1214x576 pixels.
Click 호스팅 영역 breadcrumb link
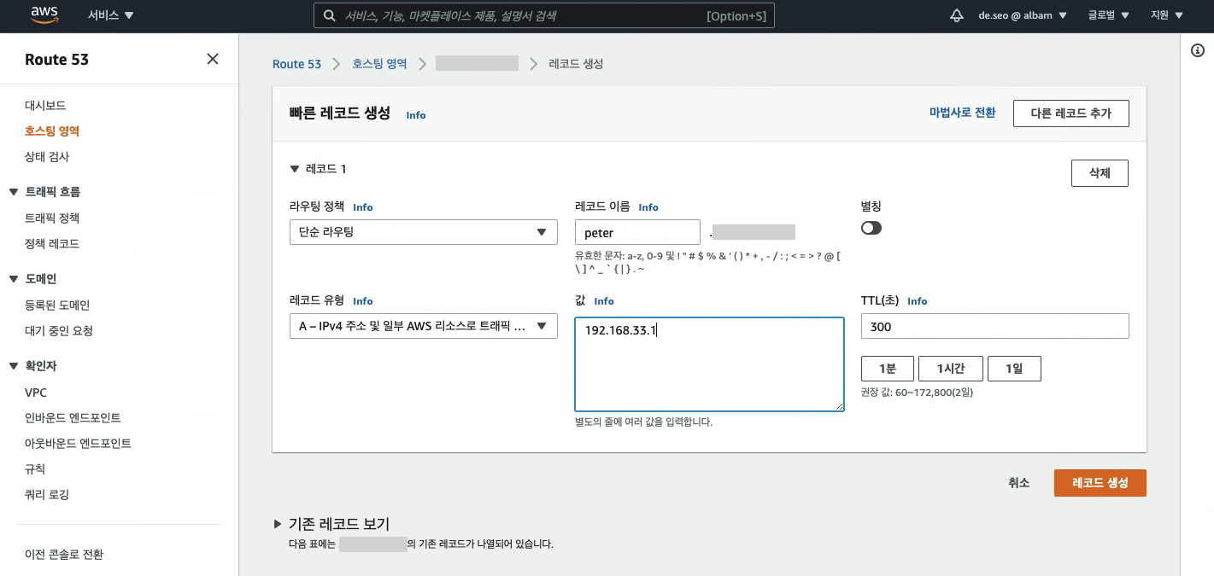(x=379, y=64)
